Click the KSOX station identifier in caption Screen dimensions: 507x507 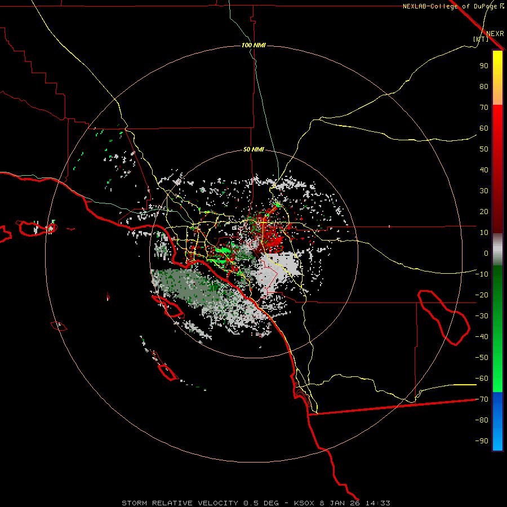[x=304, y=503]
